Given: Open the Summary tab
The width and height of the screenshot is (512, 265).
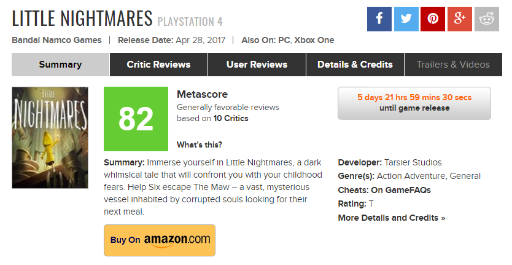Looking at the screenshot, I should pyautogui.click(x=60, y=65).
